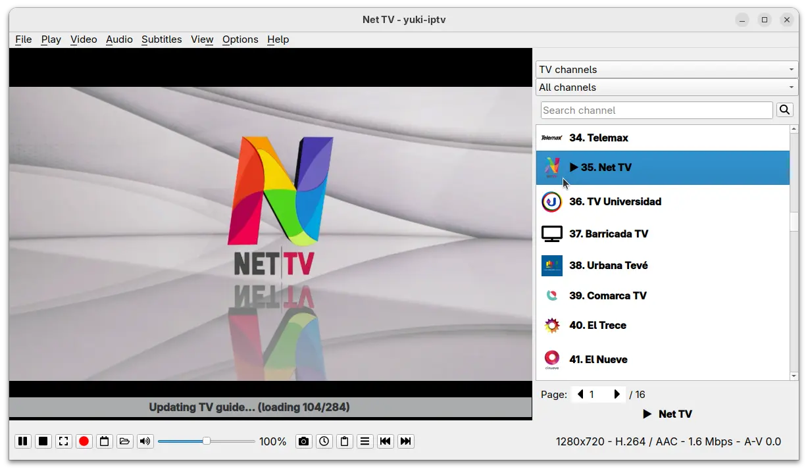This screenshot has width=808, height=471.
Task: Click the volume slider track
Action: [x=206, y=441]
